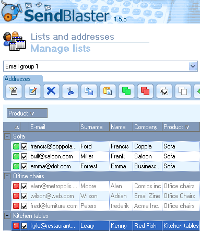200x231 pixels.
Task: Sort by E-mail column header
Action: click(x=54, y=127)
